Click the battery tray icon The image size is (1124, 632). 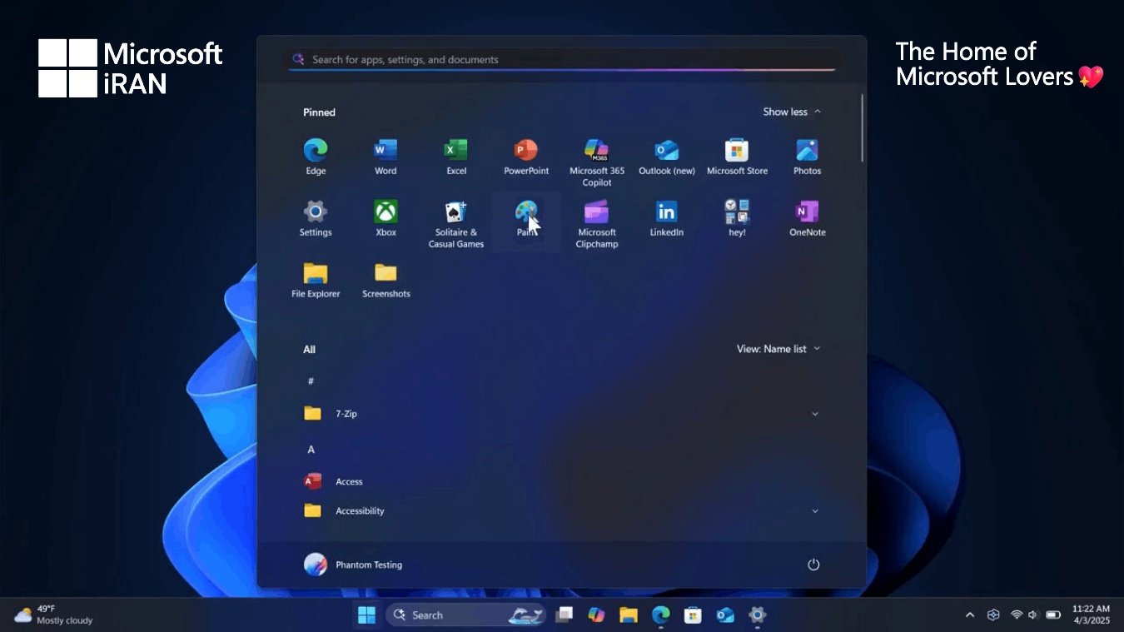pyautogui.click(x=1053, y=615)
